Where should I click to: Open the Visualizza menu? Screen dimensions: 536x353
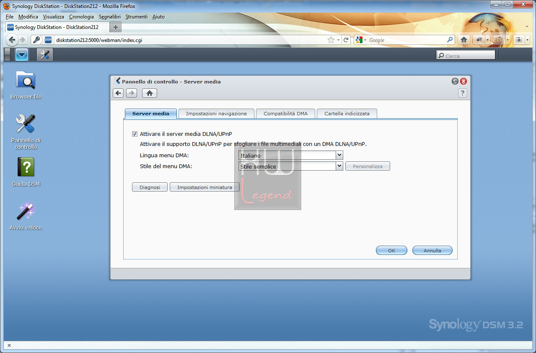(53, 17)
